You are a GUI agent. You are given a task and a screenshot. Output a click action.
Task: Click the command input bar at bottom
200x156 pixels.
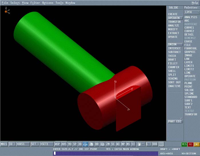click(x=105, y=153)
